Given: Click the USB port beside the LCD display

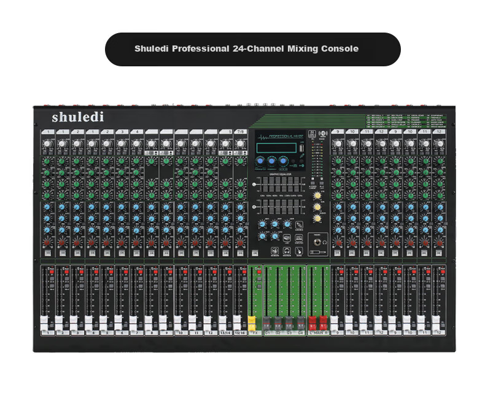Looking at the screenshot, I should [301, 148].
